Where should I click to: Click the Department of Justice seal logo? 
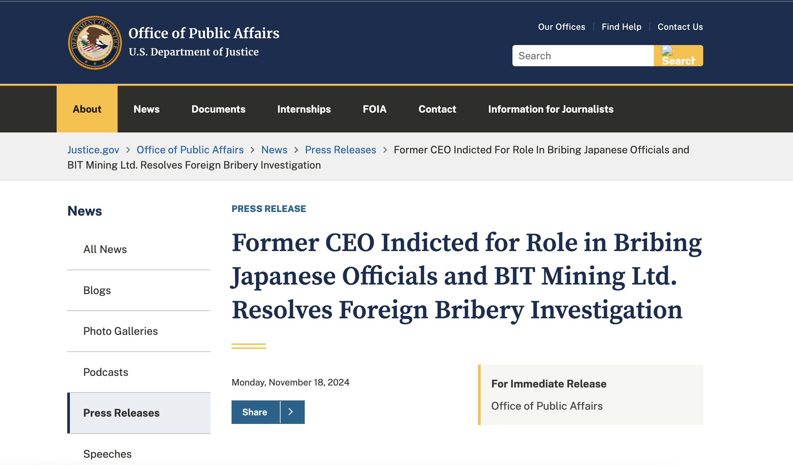coord(95,43)
